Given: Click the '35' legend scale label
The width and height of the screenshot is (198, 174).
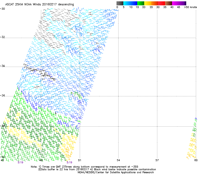Looking at the screenshot, I should pyautogui.click(x=165, y=7).
